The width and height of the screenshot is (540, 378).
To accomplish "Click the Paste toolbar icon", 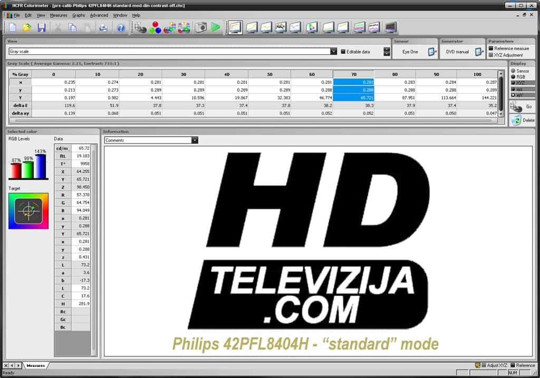I will pos(88,27).
